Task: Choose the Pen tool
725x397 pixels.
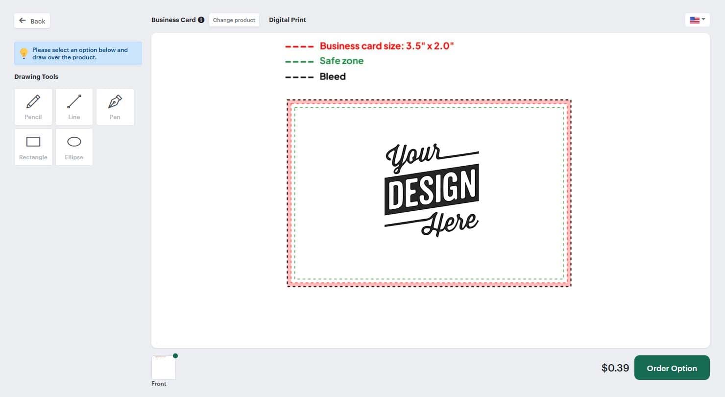Action: tap(115, 107)
